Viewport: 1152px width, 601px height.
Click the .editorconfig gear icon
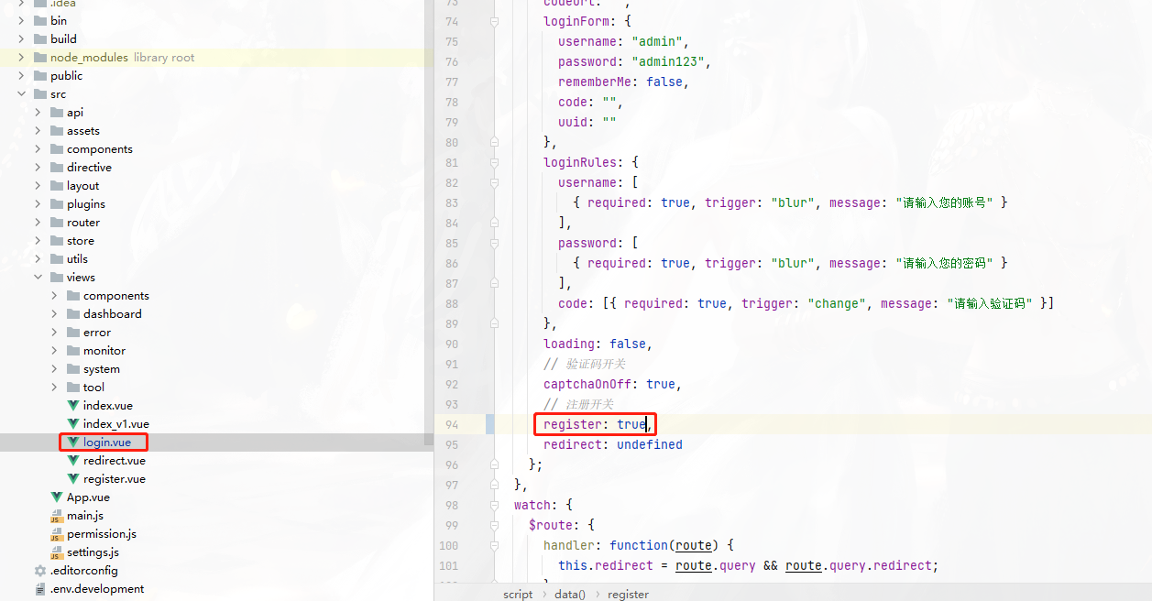40,571
